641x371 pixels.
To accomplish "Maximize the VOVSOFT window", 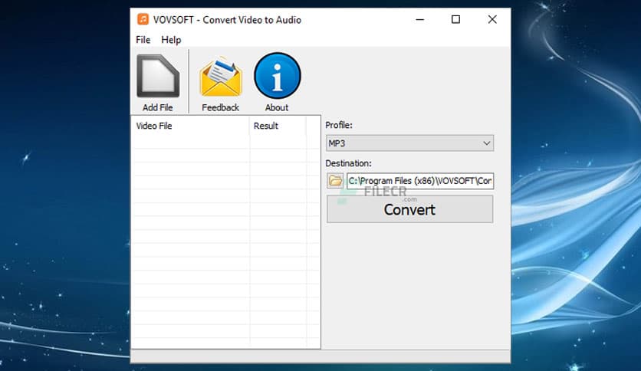I will pyautogui.click(x=455, y=19).
